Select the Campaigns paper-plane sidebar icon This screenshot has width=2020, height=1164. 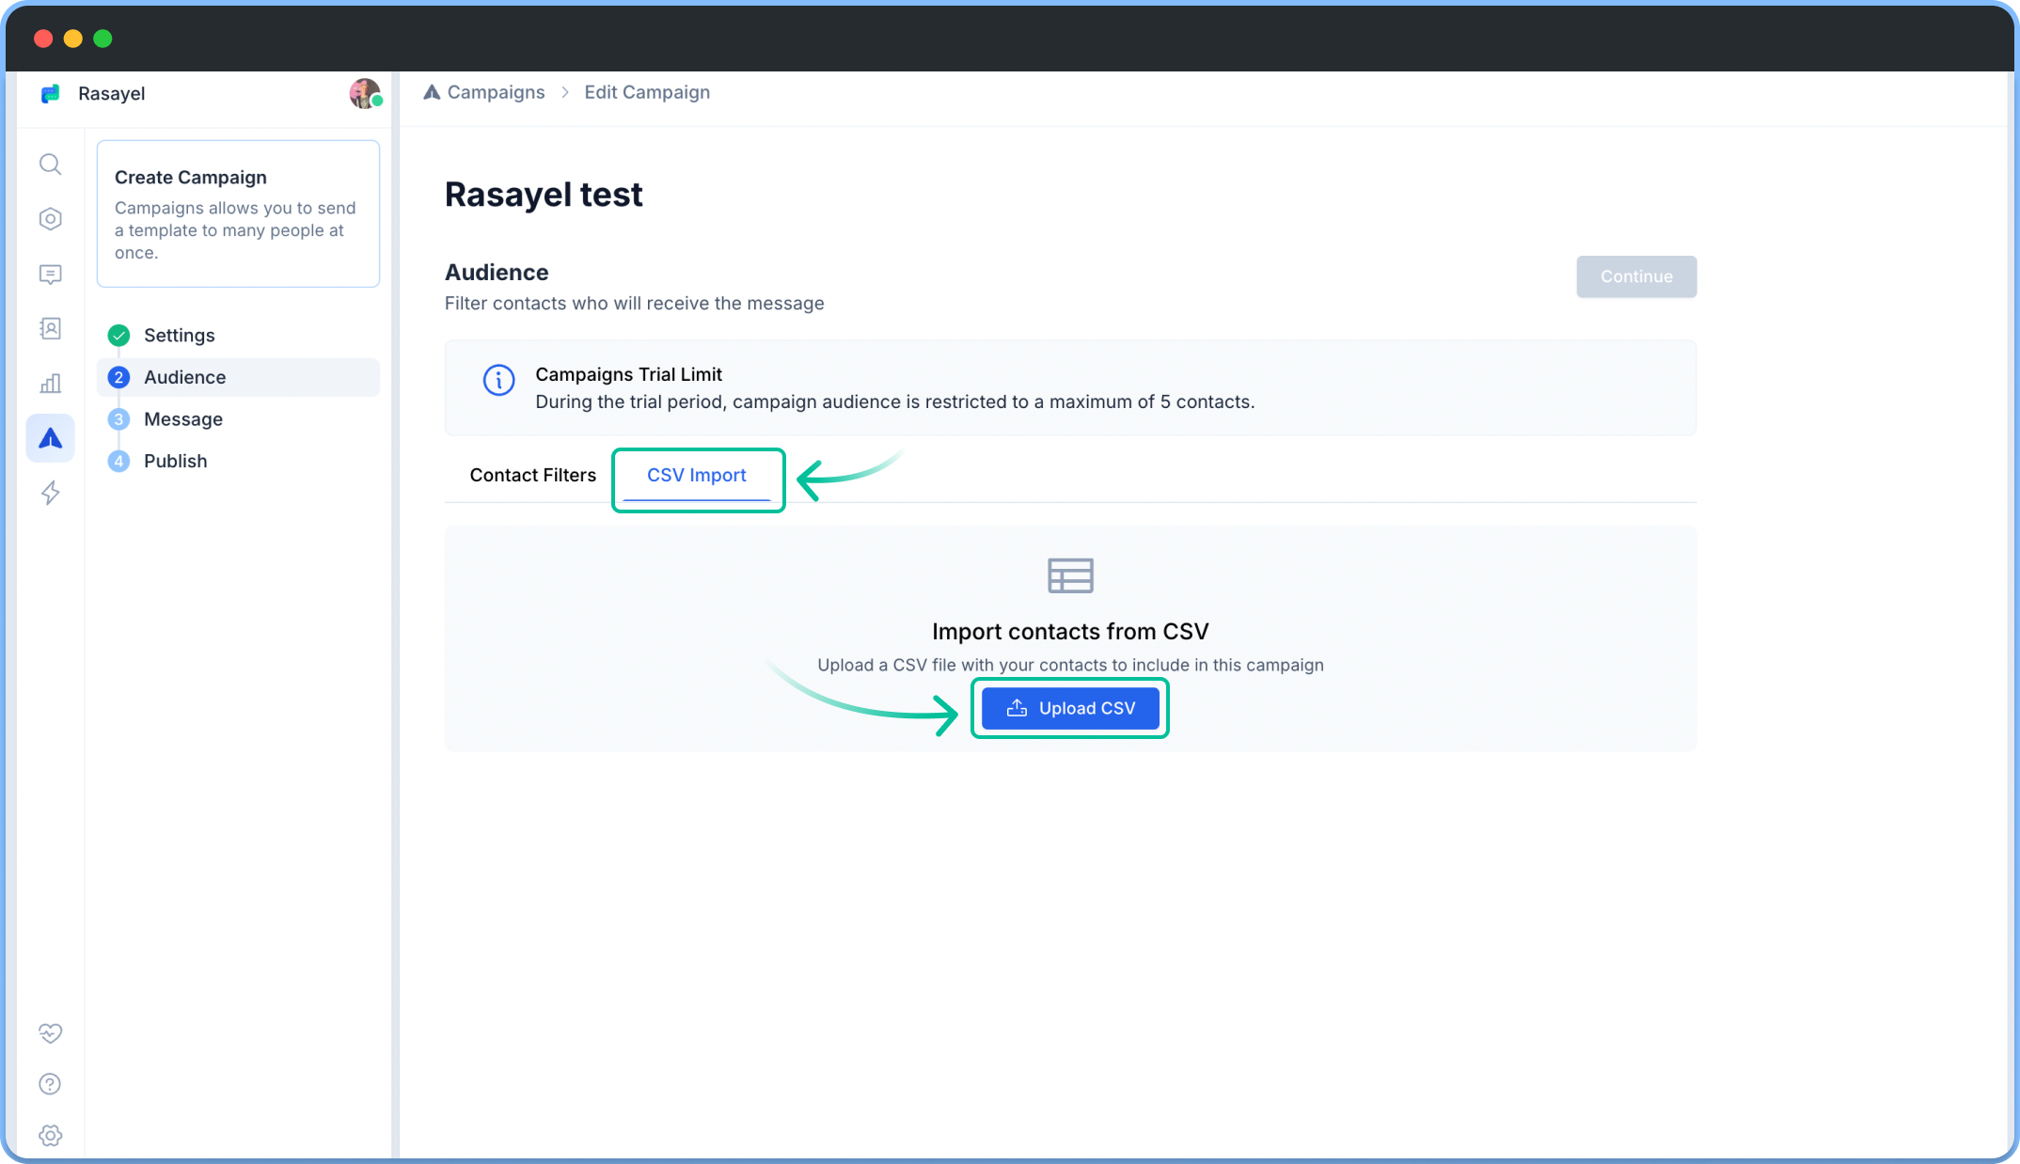pyautogui.click(x=51, y=438)
